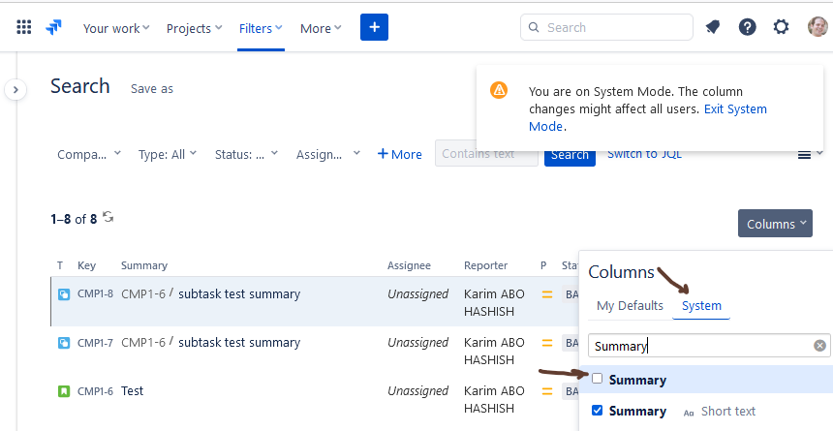Click priority icon in CMP1-7 row

(x=547, y=343)
